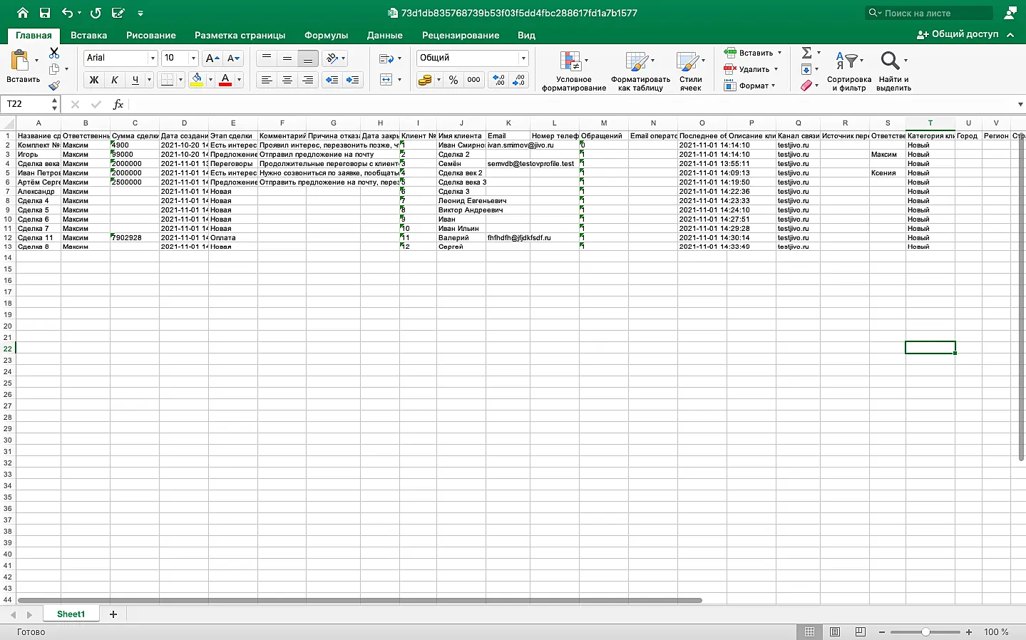This screenshot has width=1026, height=640.
Task: Switch to the Формулы ribbon tab
Action: pyautogui.click(x=326, y=35)
